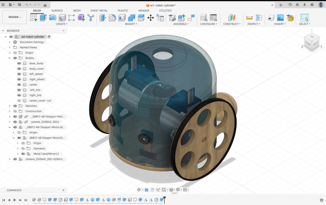The image size is (326, 205).
Task: Switch to the SHEET METAL tab
Action: [x=99, y=11]
